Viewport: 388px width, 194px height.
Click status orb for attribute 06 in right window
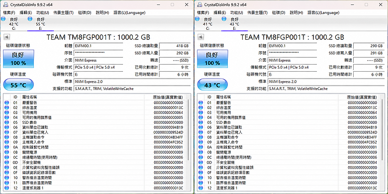pyautogui.click(x=200, y=127)
